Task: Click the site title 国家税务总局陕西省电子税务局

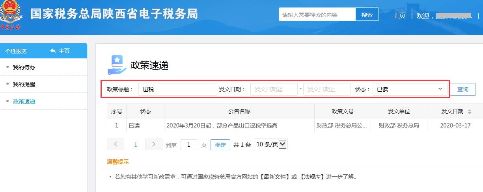Action: coord(114,14)
